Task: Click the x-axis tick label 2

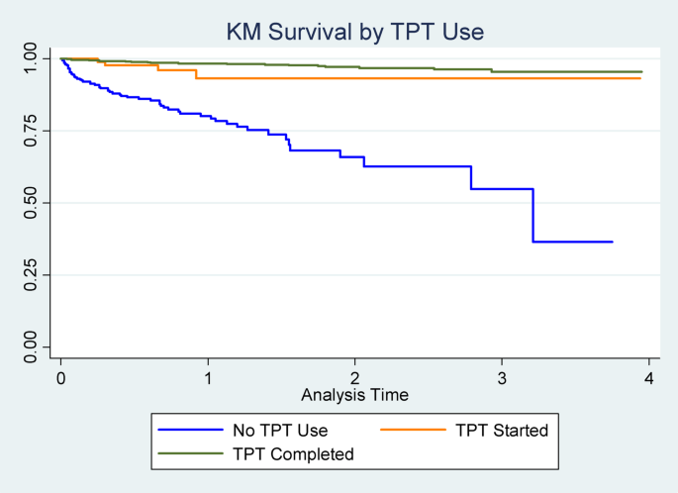Action: 354,379
